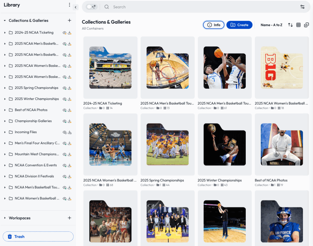Select Championship Galleries in the sidebar tree

(33, 121)
